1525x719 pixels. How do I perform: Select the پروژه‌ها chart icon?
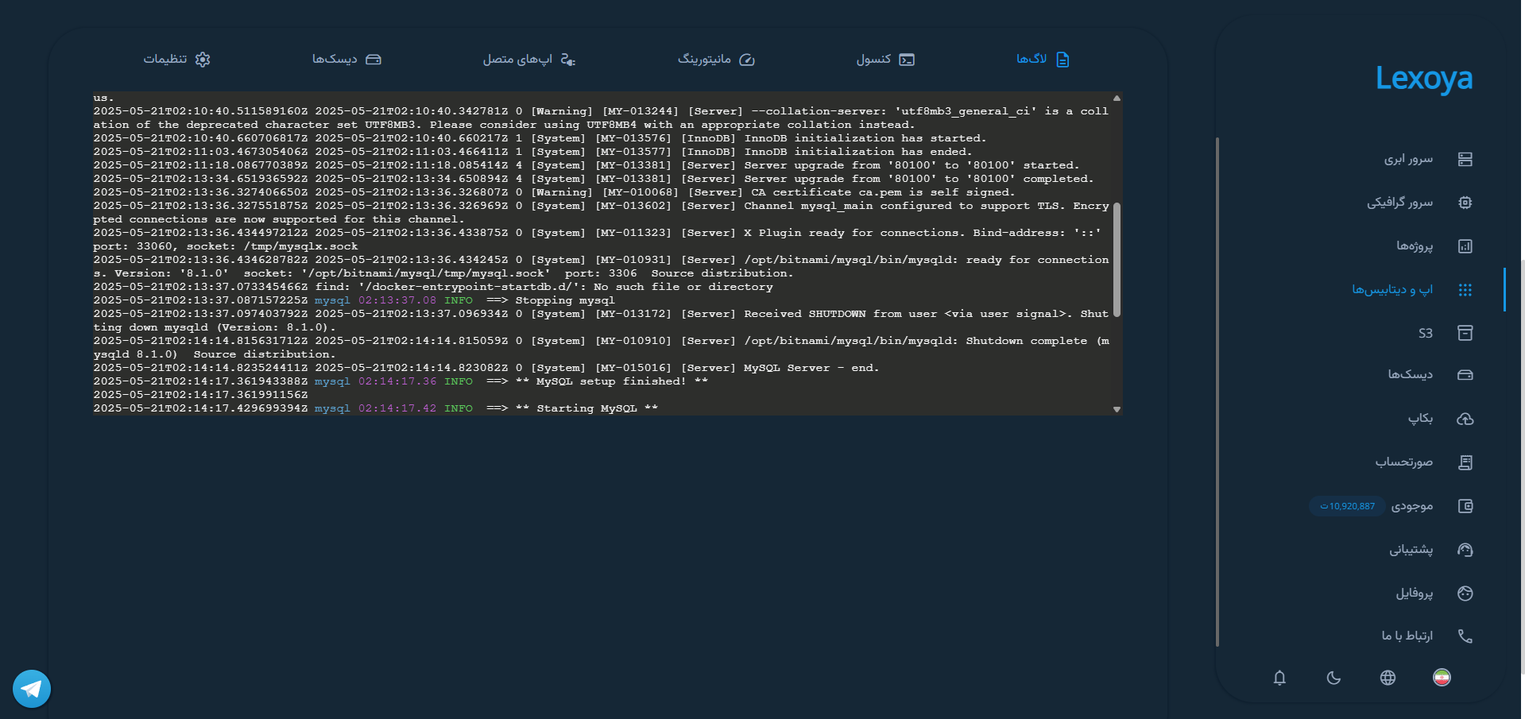(x=1465, y=246)
